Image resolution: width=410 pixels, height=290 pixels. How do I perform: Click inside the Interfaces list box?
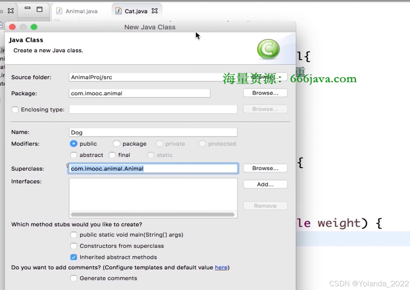(153, 195)
